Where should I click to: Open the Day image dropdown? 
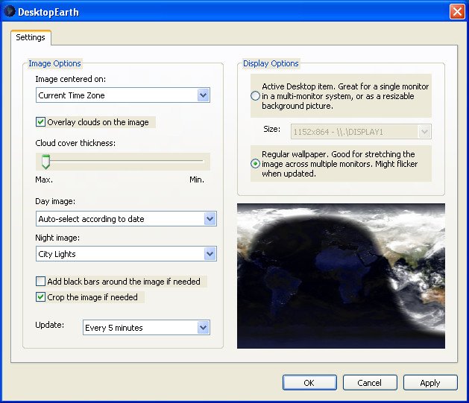pyautogui.click(x=126, y=219)
